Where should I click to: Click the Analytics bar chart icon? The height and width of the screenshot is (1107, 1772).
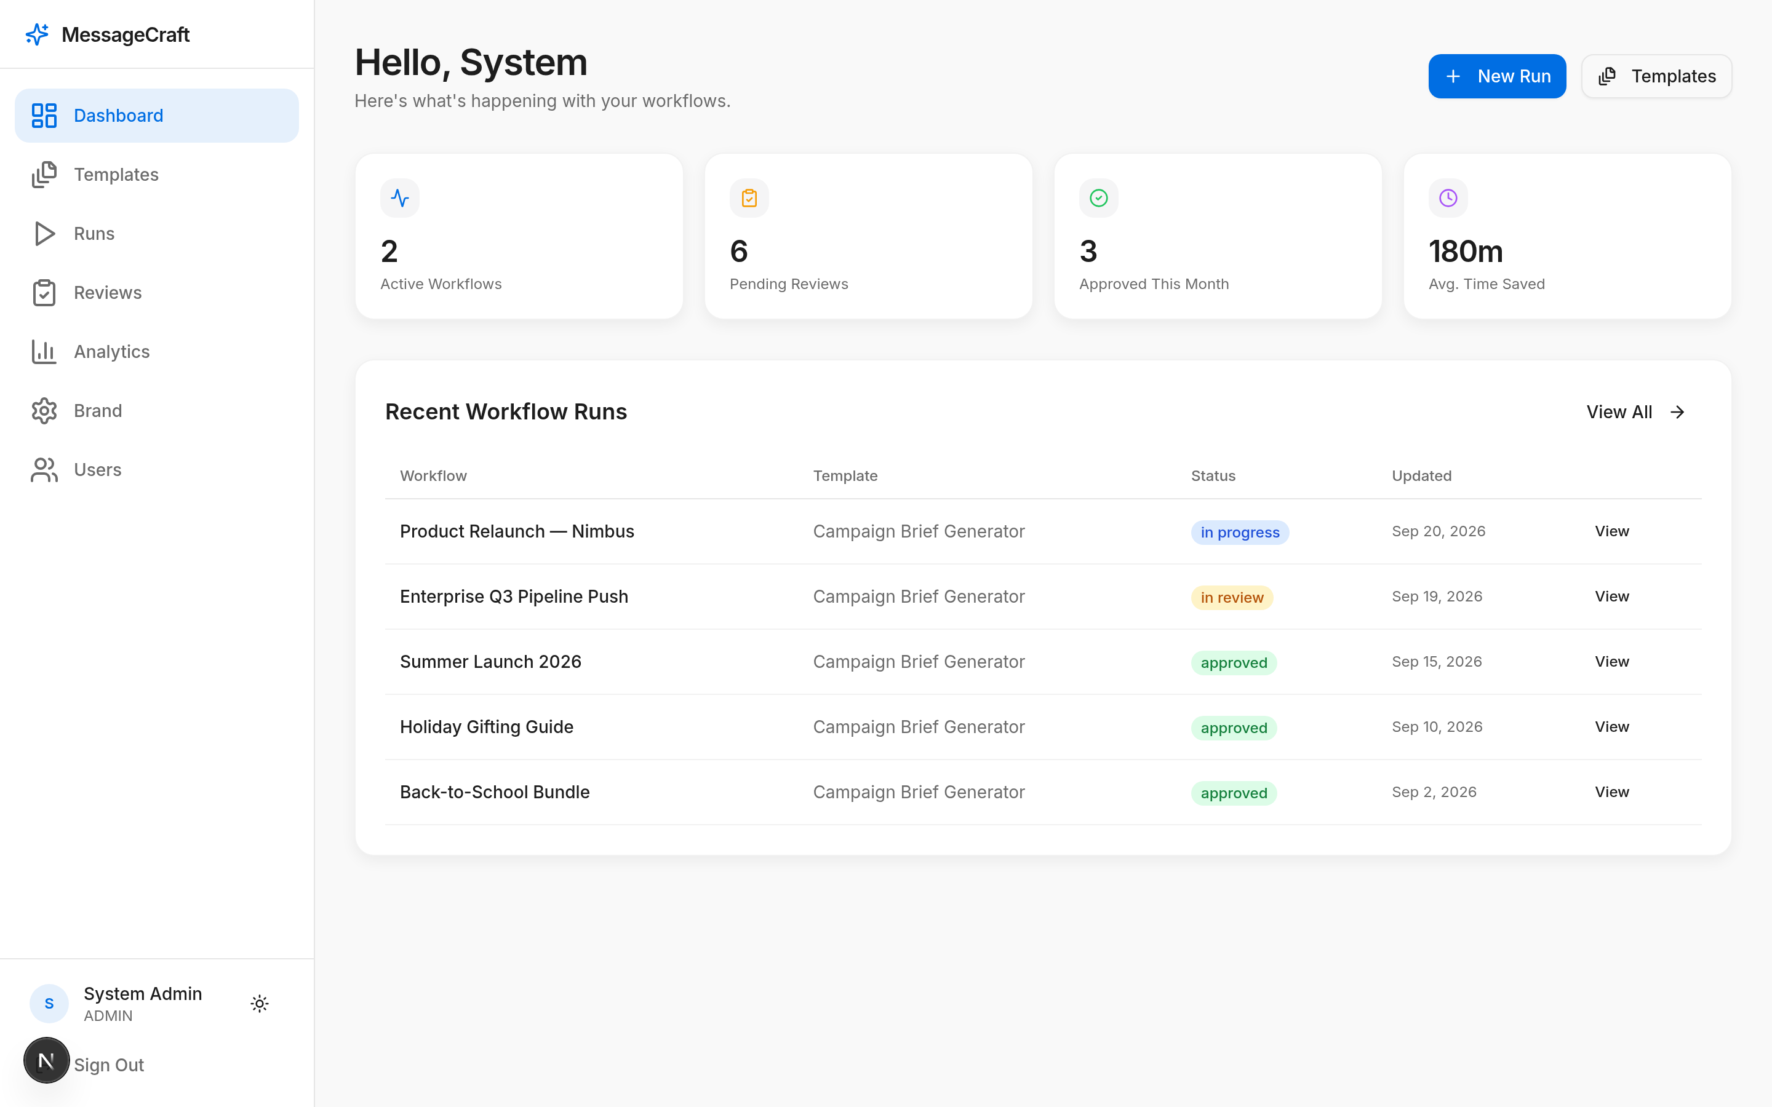[x=44, y=351]
